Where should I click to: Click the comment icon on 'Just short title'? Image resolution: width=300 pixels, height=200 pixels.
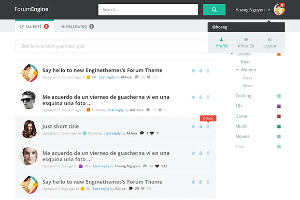(142, 133)
